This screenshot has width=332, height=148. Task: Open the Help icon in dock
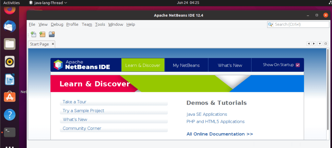tap(10, 114)
